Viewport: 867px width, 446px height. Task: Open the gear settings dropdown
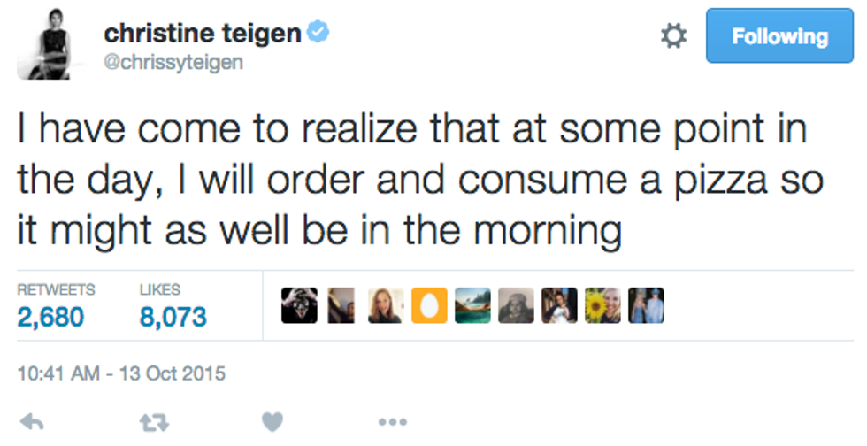tap(674, 36)
